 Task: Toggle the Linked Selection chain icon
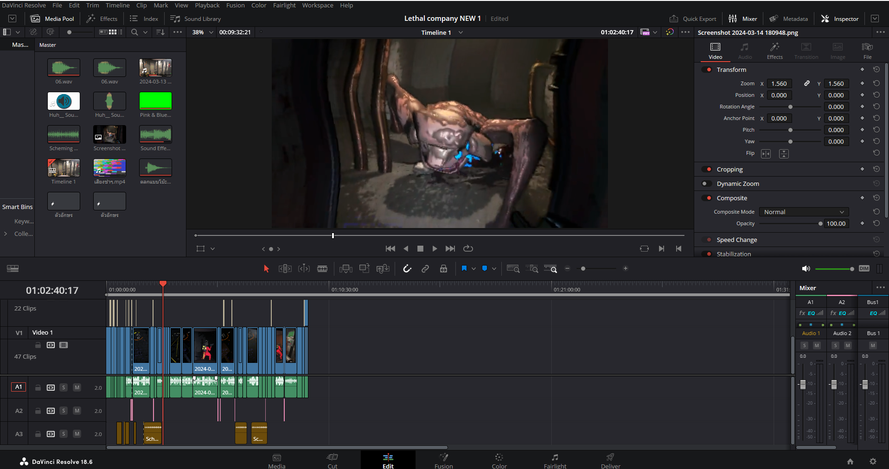pyautogui.click(x=425, y=269)
